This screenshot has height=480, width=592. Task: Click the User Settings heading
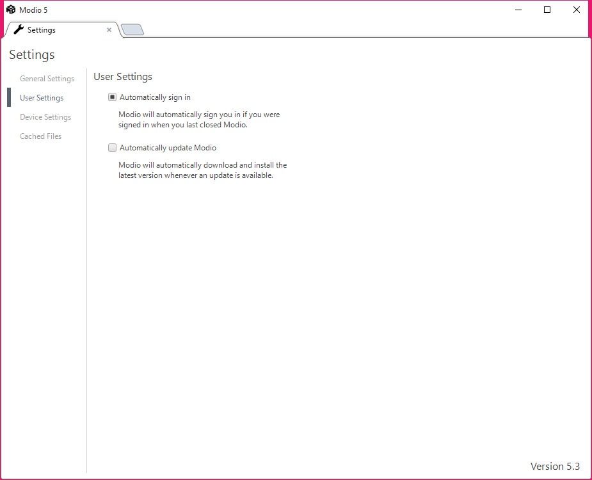pos(123,77)
